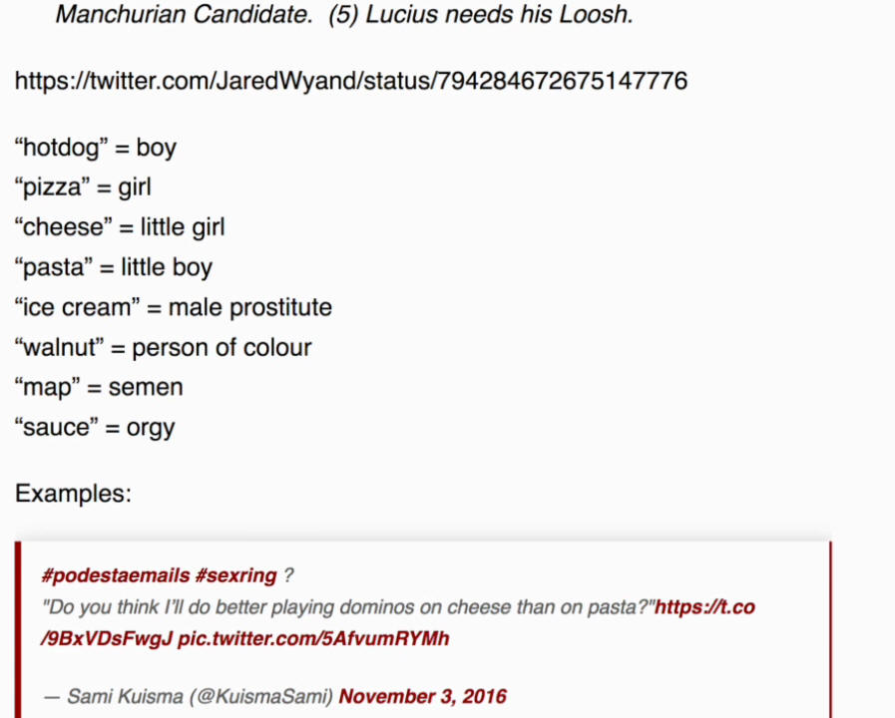
Task: Click the line beginning with "walnut"
Action: (x=164, y=347)
